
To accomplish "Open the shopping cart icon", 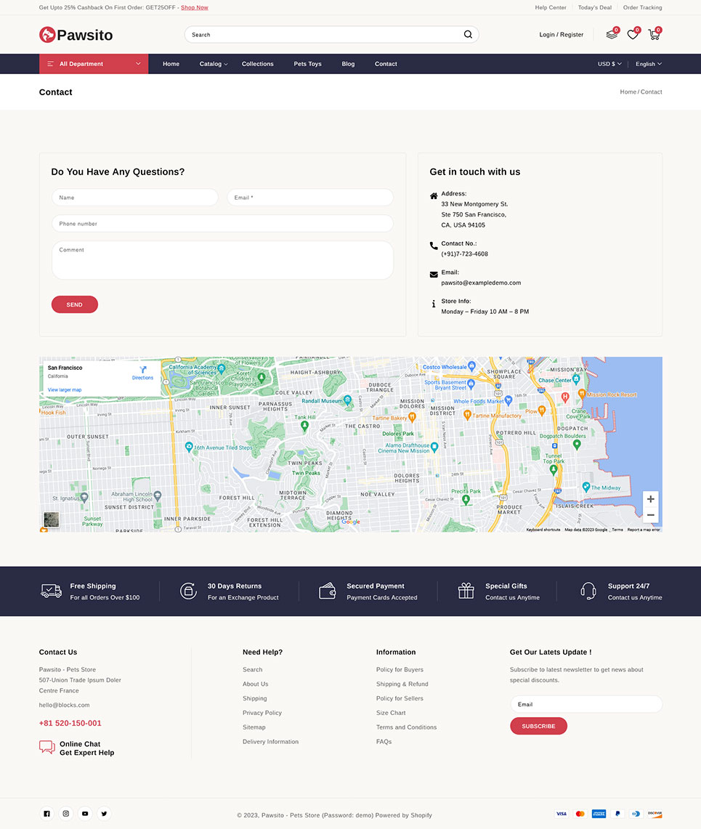I will (654, 35).
